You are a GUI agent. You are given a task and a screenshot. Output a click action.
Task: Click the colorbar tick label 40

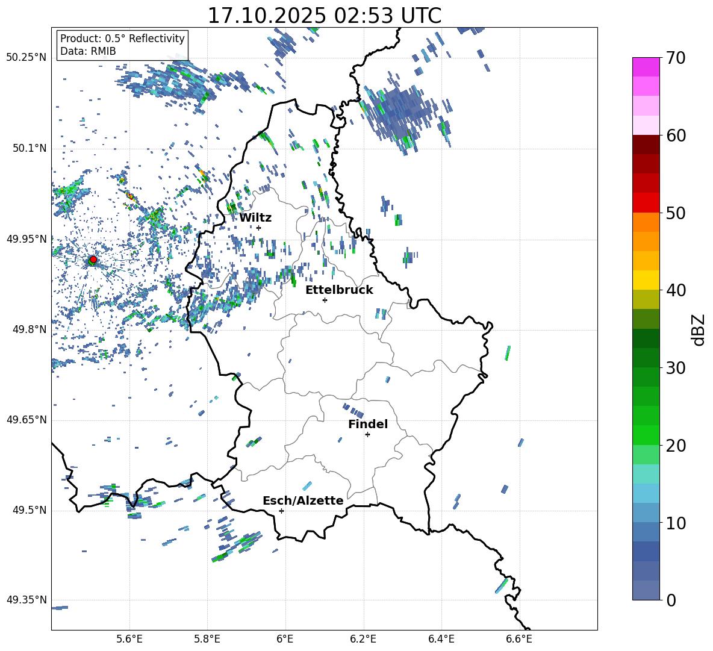pyautogui.click(x=676, y=290)
